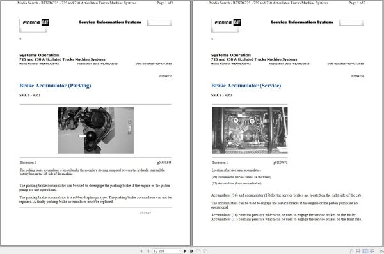Click the Brake Accumulator (Parking) heading
The image size is (384, 254).
click(55, 86)
